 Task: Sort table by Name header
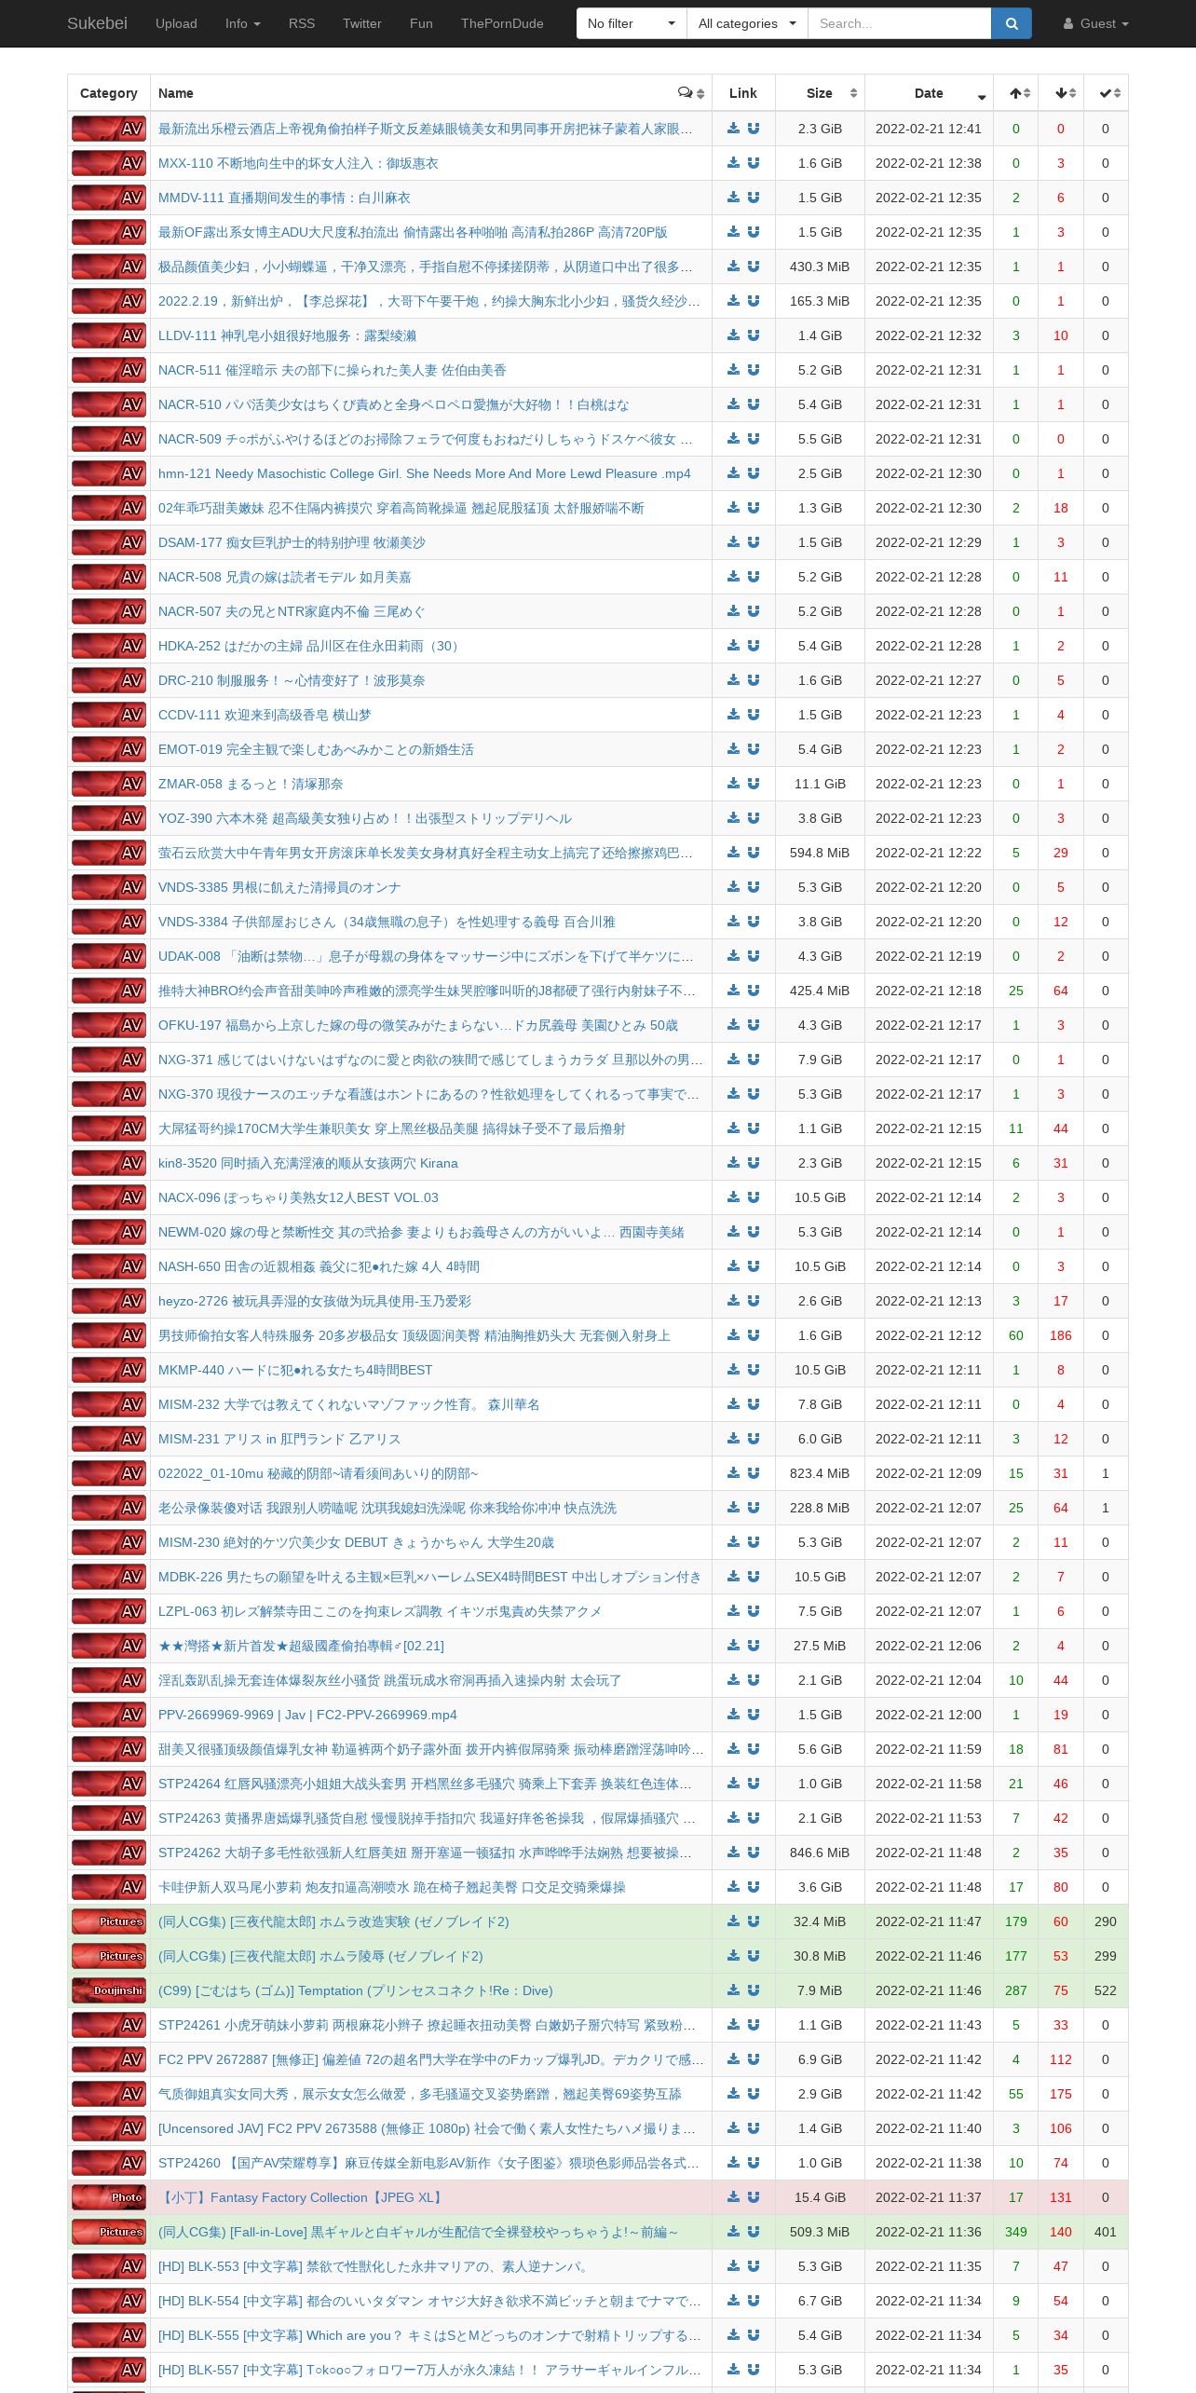(x=176, y=93)
